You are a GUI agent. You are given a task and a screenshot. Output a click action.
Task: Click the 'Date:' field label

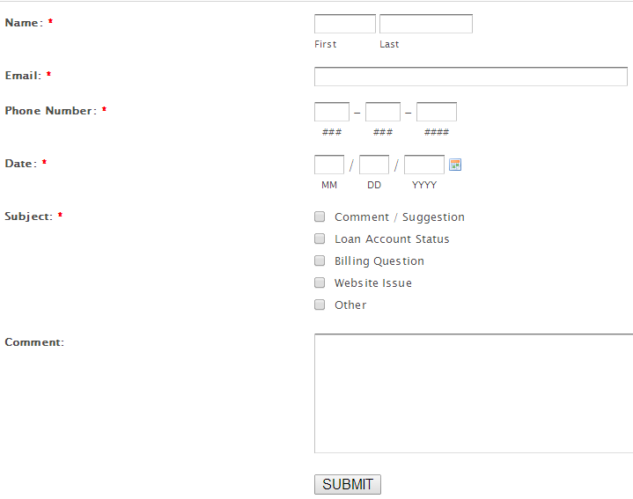(x=21, y=164)
